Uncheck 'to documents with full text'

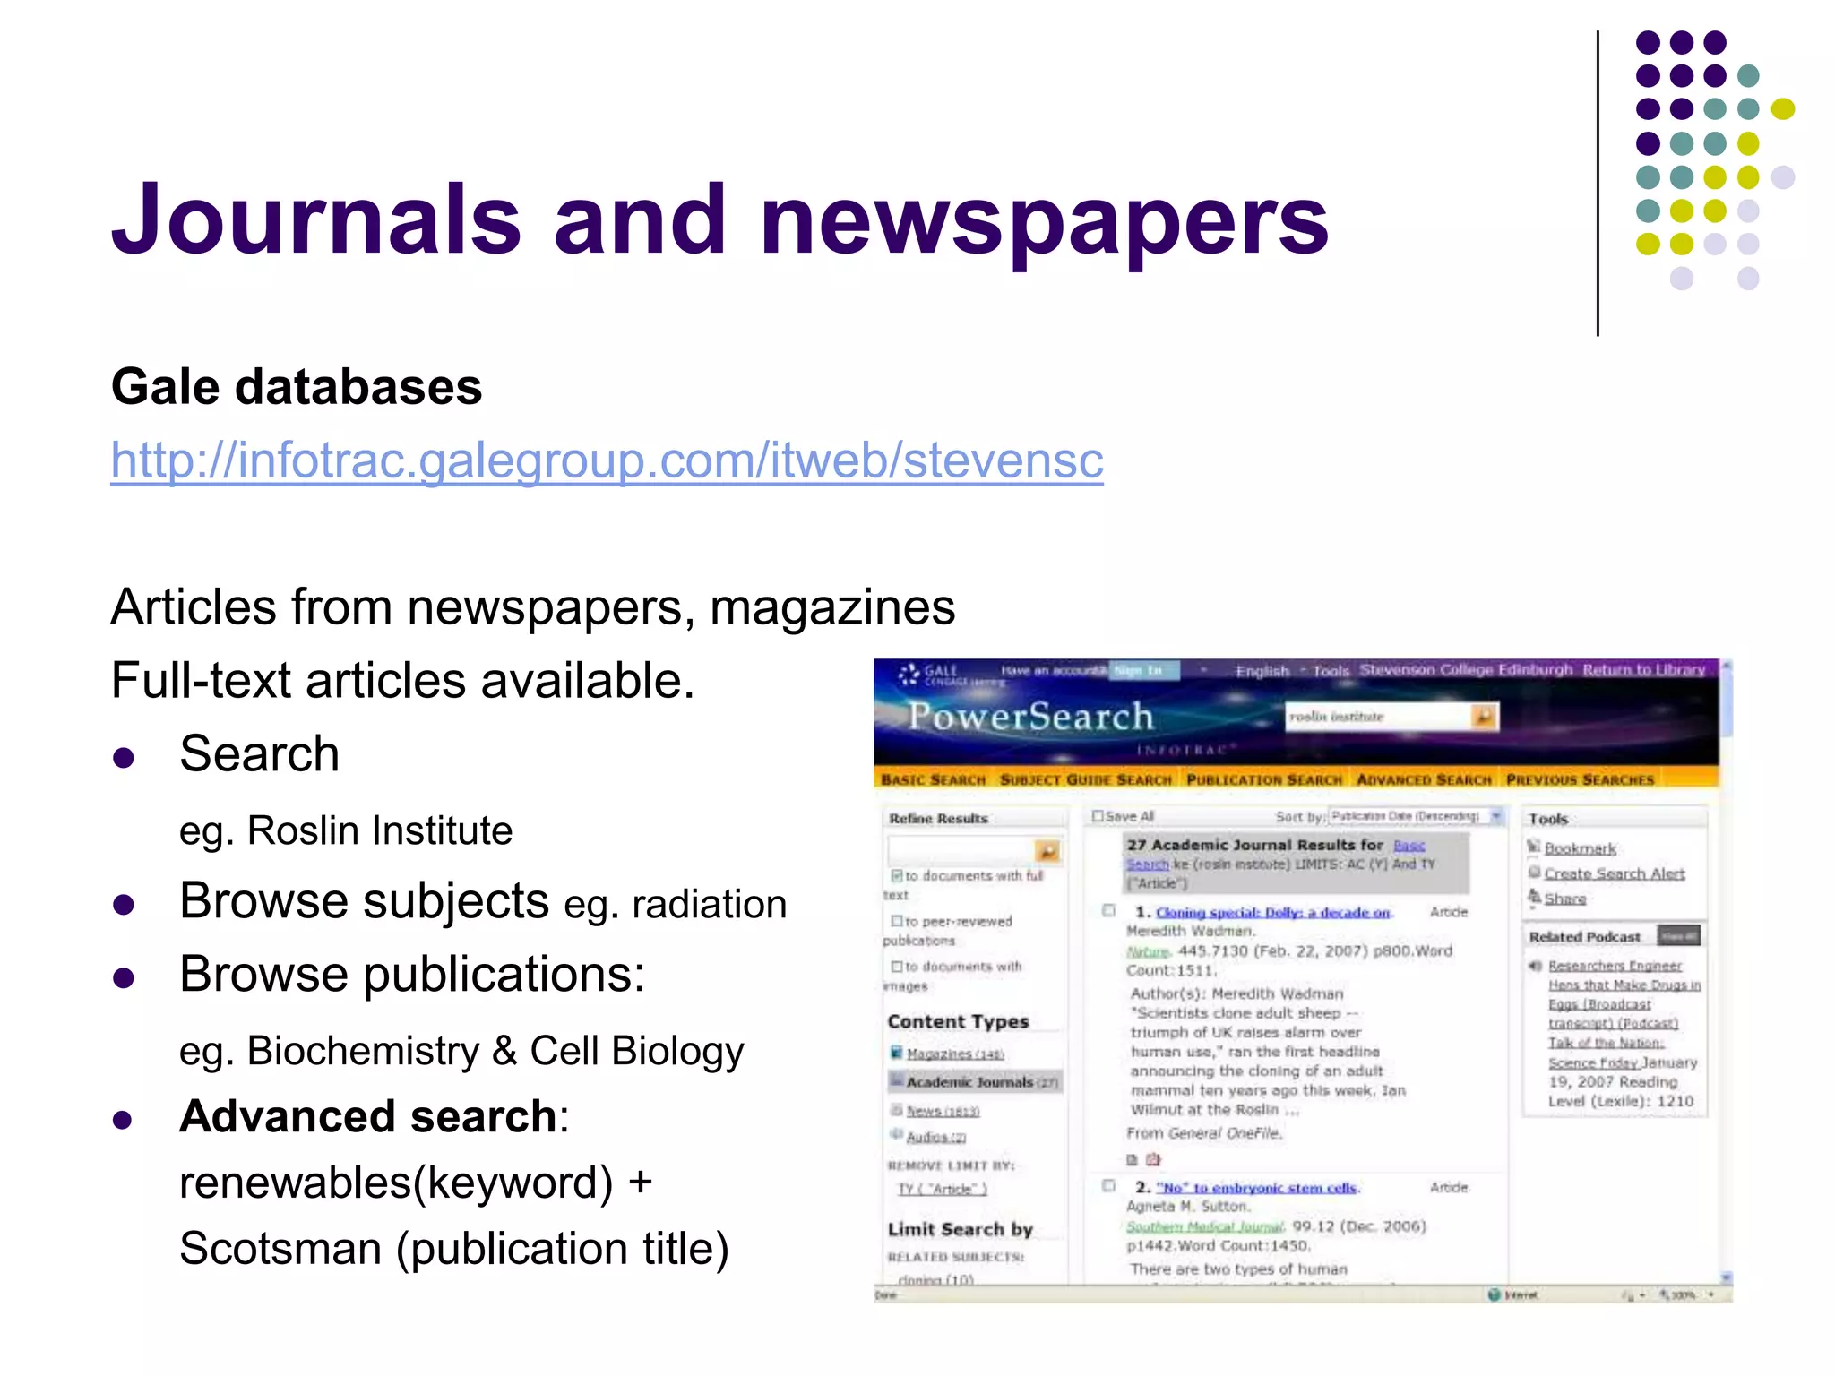pyautogui.click(x=896, y=875)
